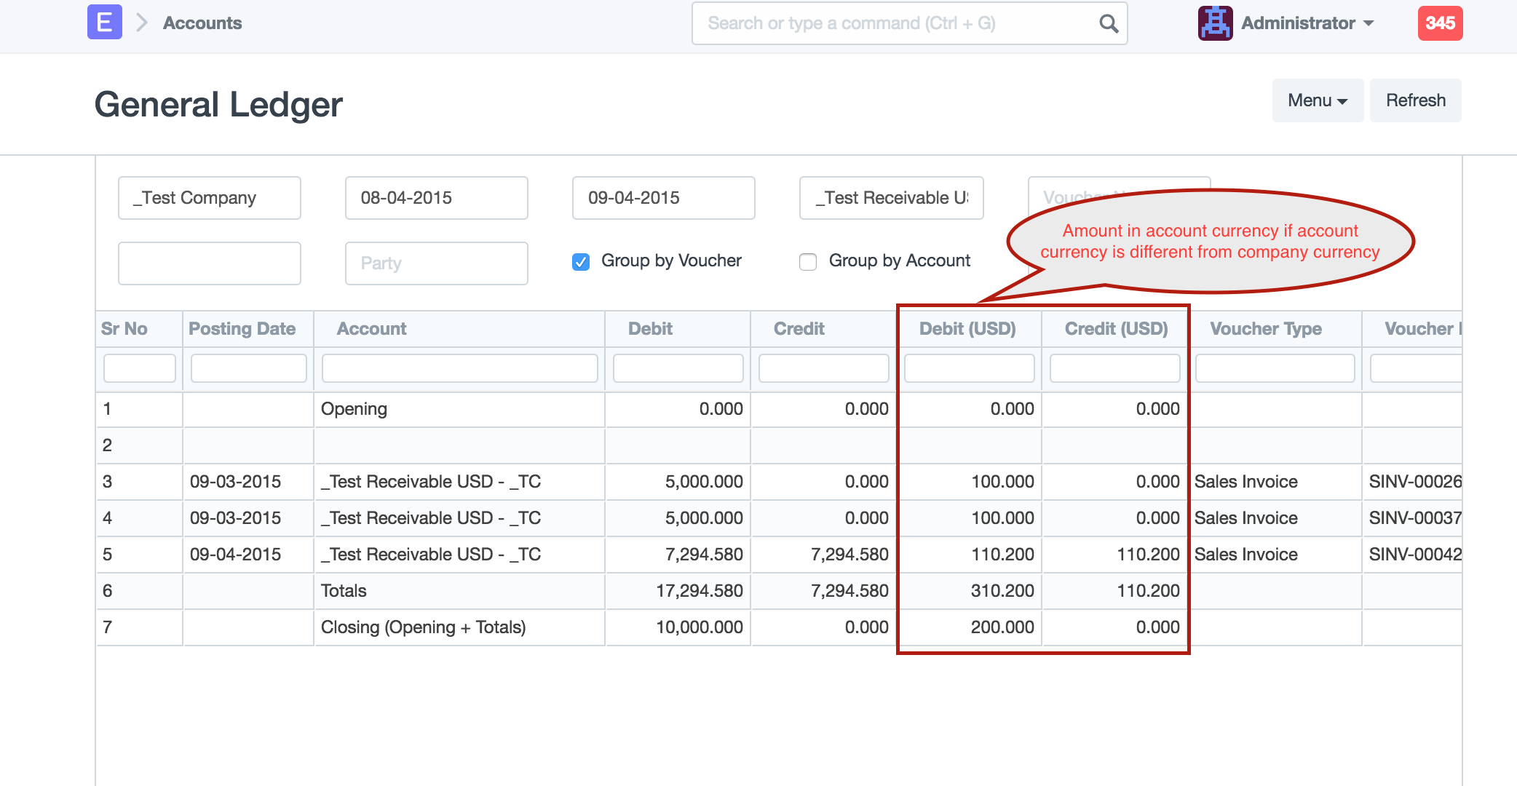Click the Debit (USD) column header

tap(967, 329)
